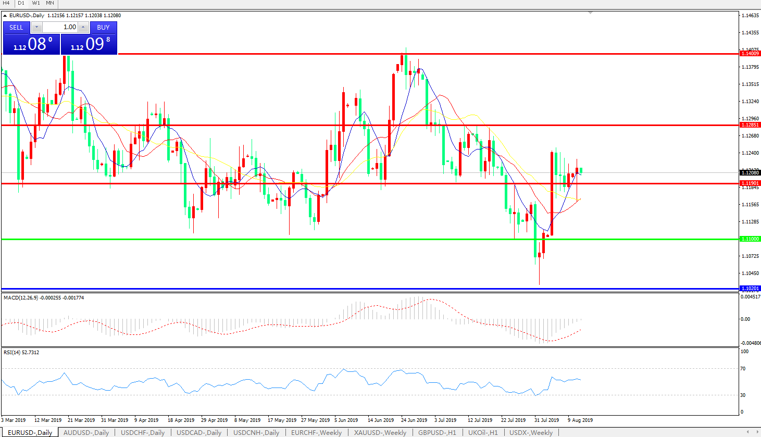The image size is (761, 437).
Task: Switch to W1 timeframe
Action: (36, 3)
